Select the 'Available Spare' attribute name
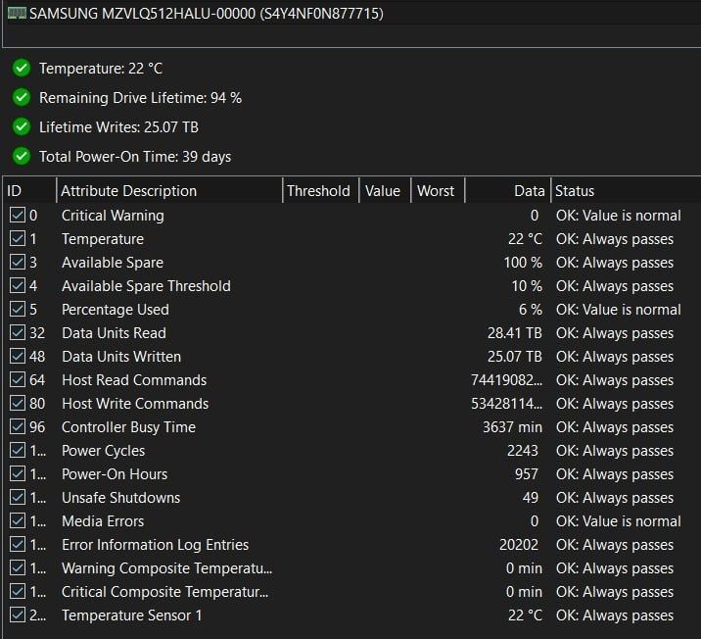The height and width of the screenshot is (639, 701). click(x=113, y=263)
